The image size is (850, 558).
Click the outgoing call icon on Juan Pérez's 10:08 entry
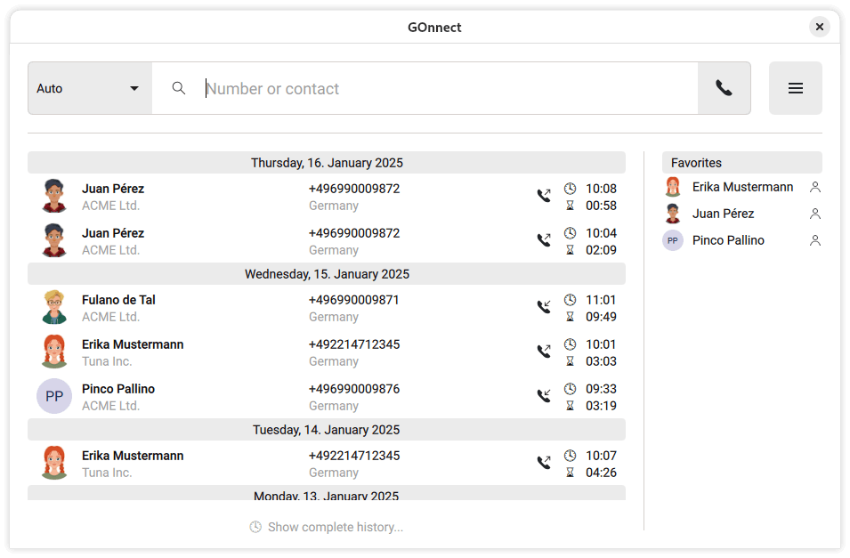point(544,196)
